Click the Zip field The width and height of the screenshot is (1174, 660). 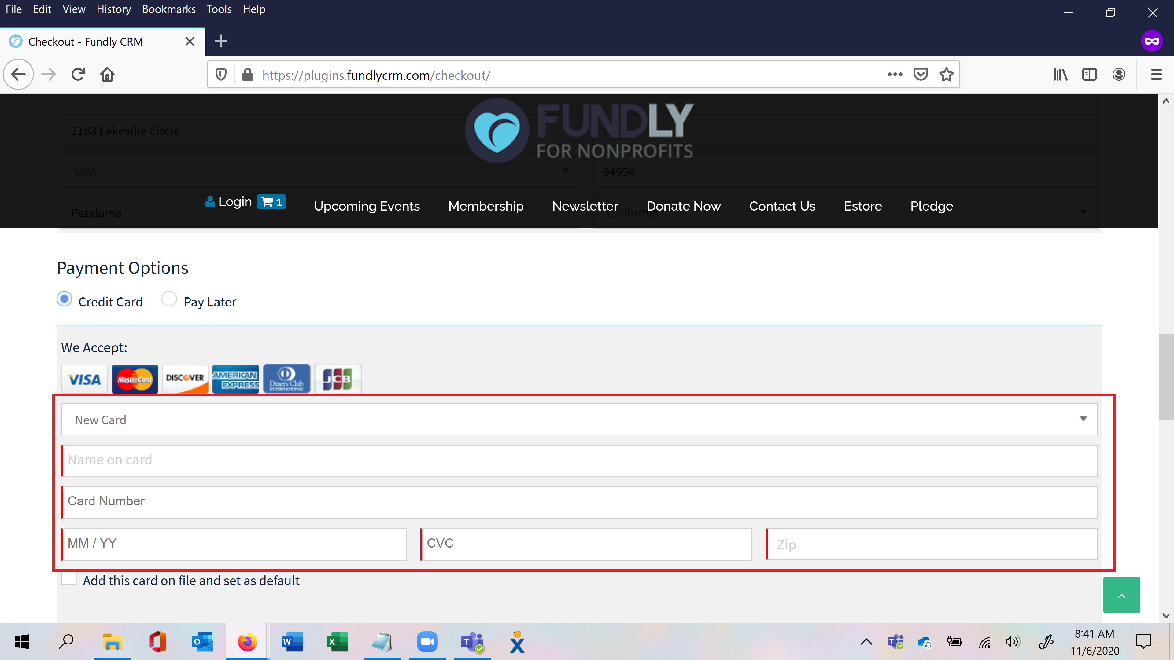click(932, 544)
